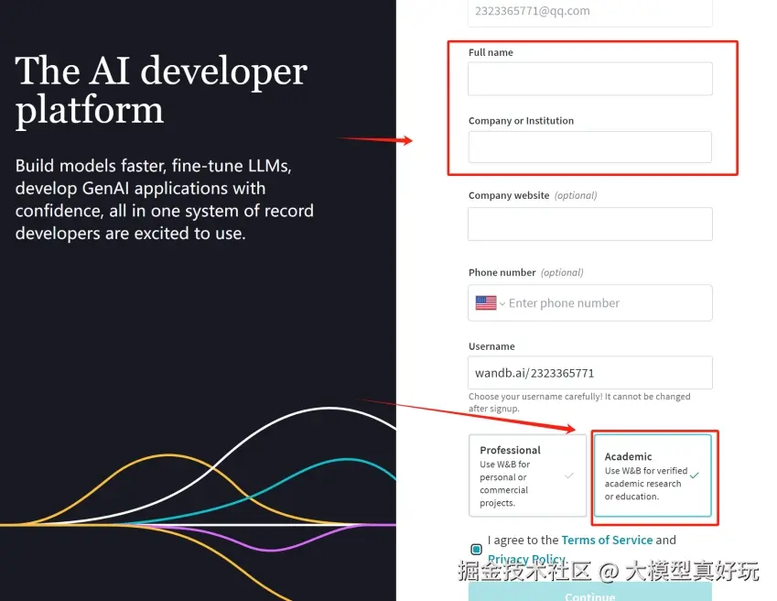Open the US flag country code dropdown
This screenshot has height=601, width=777.
[490, 302]
